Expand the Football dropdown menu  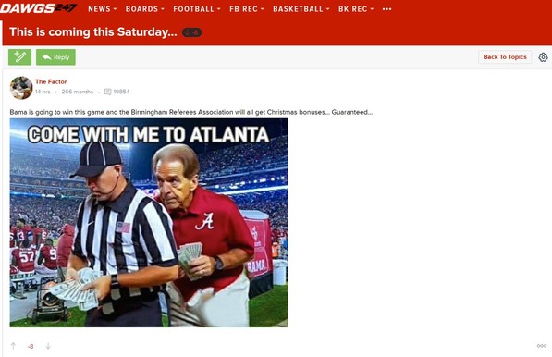[196, 9]
